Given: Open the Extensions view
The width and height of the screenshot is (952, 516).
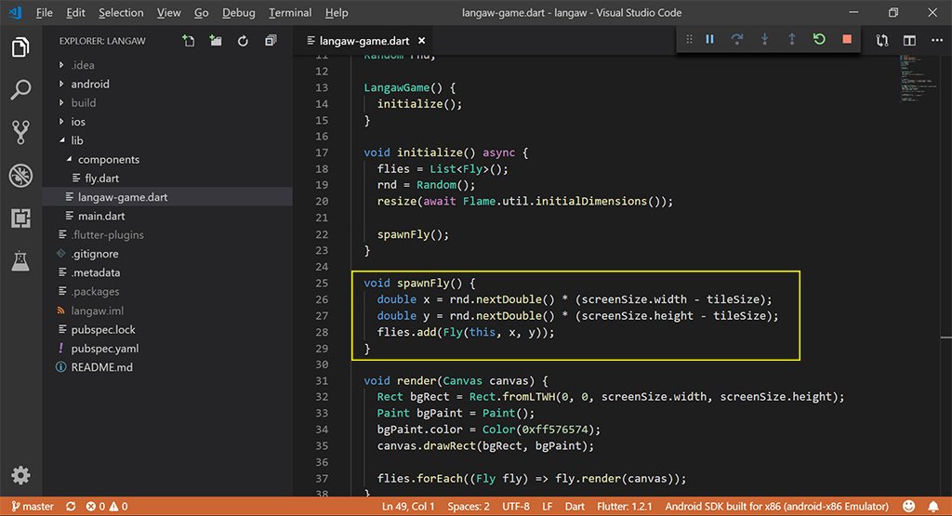Looking at the screenshot, I should coord(20,218).
